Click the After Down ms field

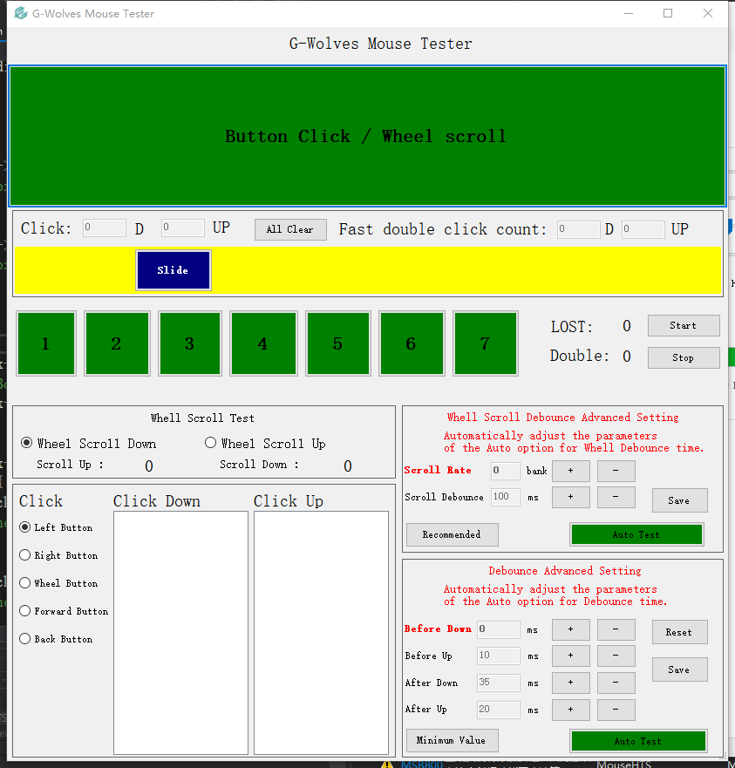click(x=499, y=683)
